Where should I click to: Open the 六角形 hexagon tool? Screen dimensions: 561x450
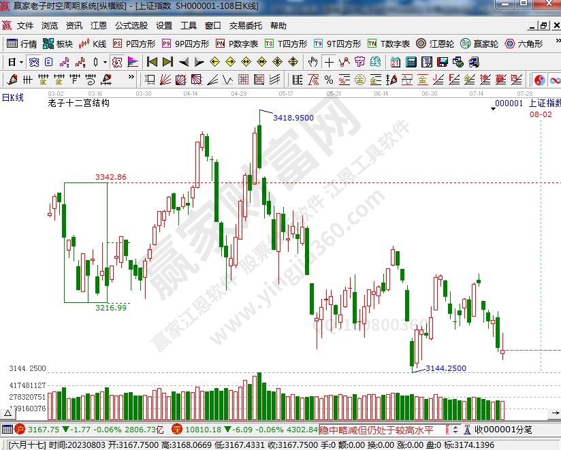pos(524,44)
